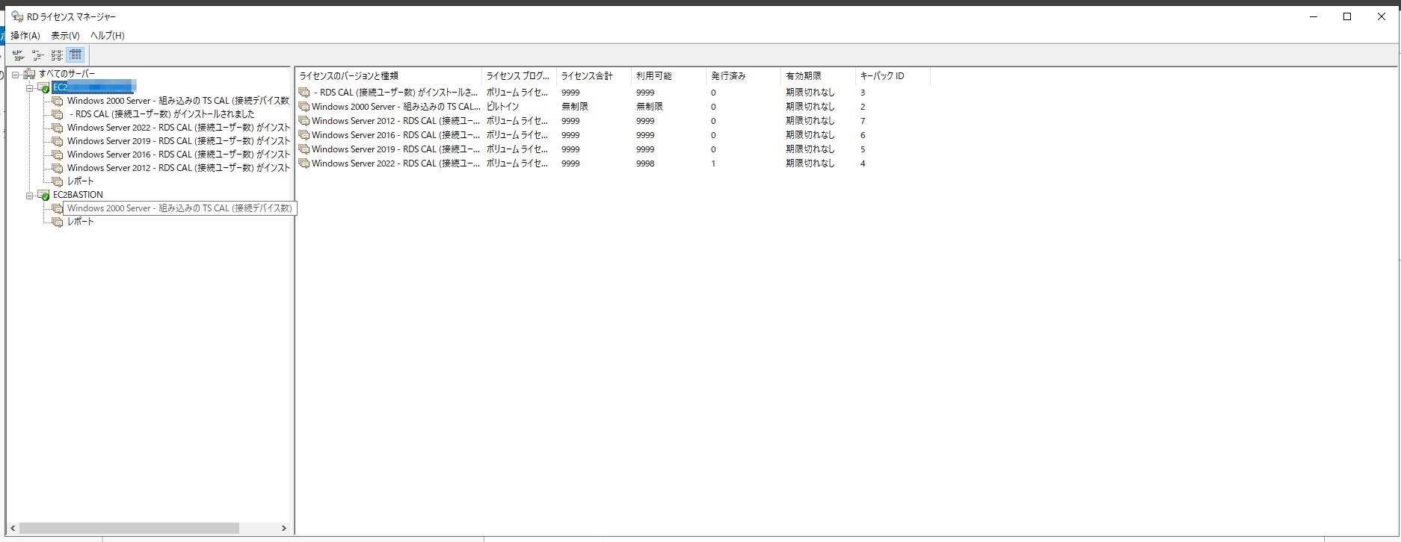This screenshot has height=542, width=1401.
Task: Click key pack ID 6 in Server 2016 row
Action: click(x=863, y=135)
